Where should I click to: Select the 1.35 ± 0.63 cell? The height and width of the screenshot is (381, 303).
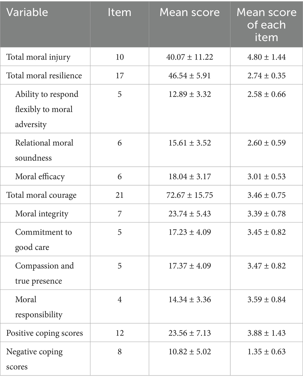pos(266,352)
